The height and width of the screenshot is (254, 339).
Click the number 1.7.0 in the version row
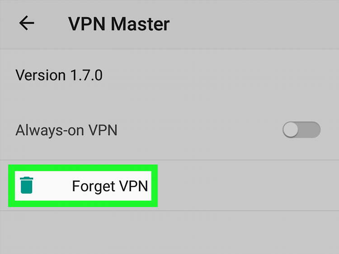pos(86,75)
